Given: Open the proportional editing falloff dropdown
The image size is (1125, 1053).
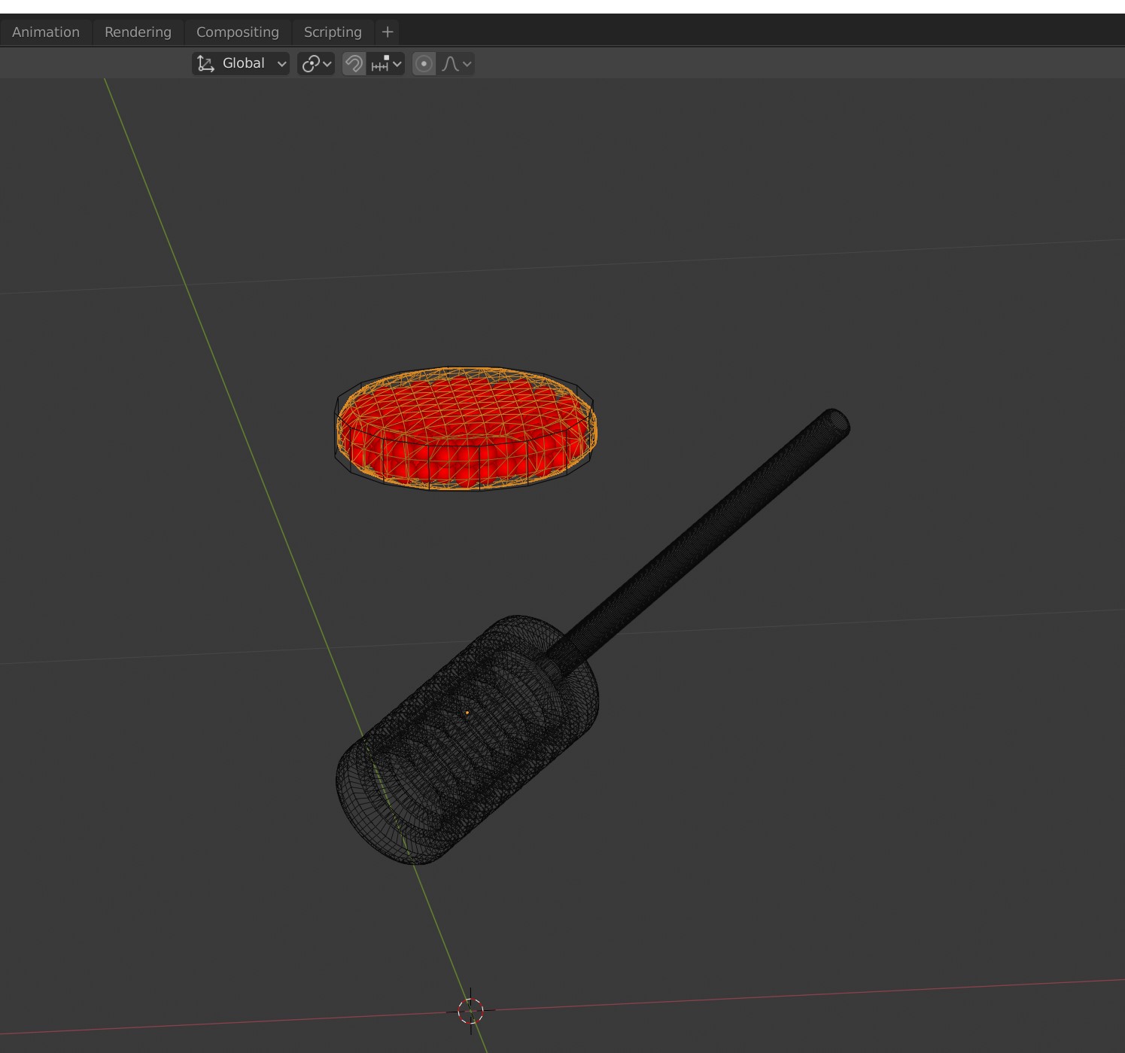Looking at the screenshot, I should (x=457, y=64).
